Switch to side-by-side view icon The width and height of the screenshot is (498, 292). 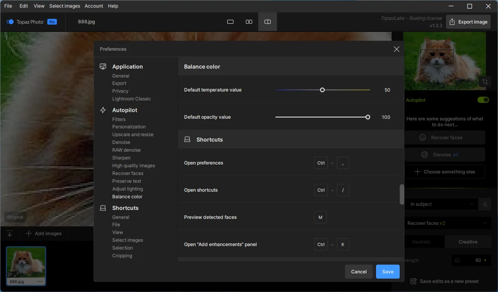249,22
